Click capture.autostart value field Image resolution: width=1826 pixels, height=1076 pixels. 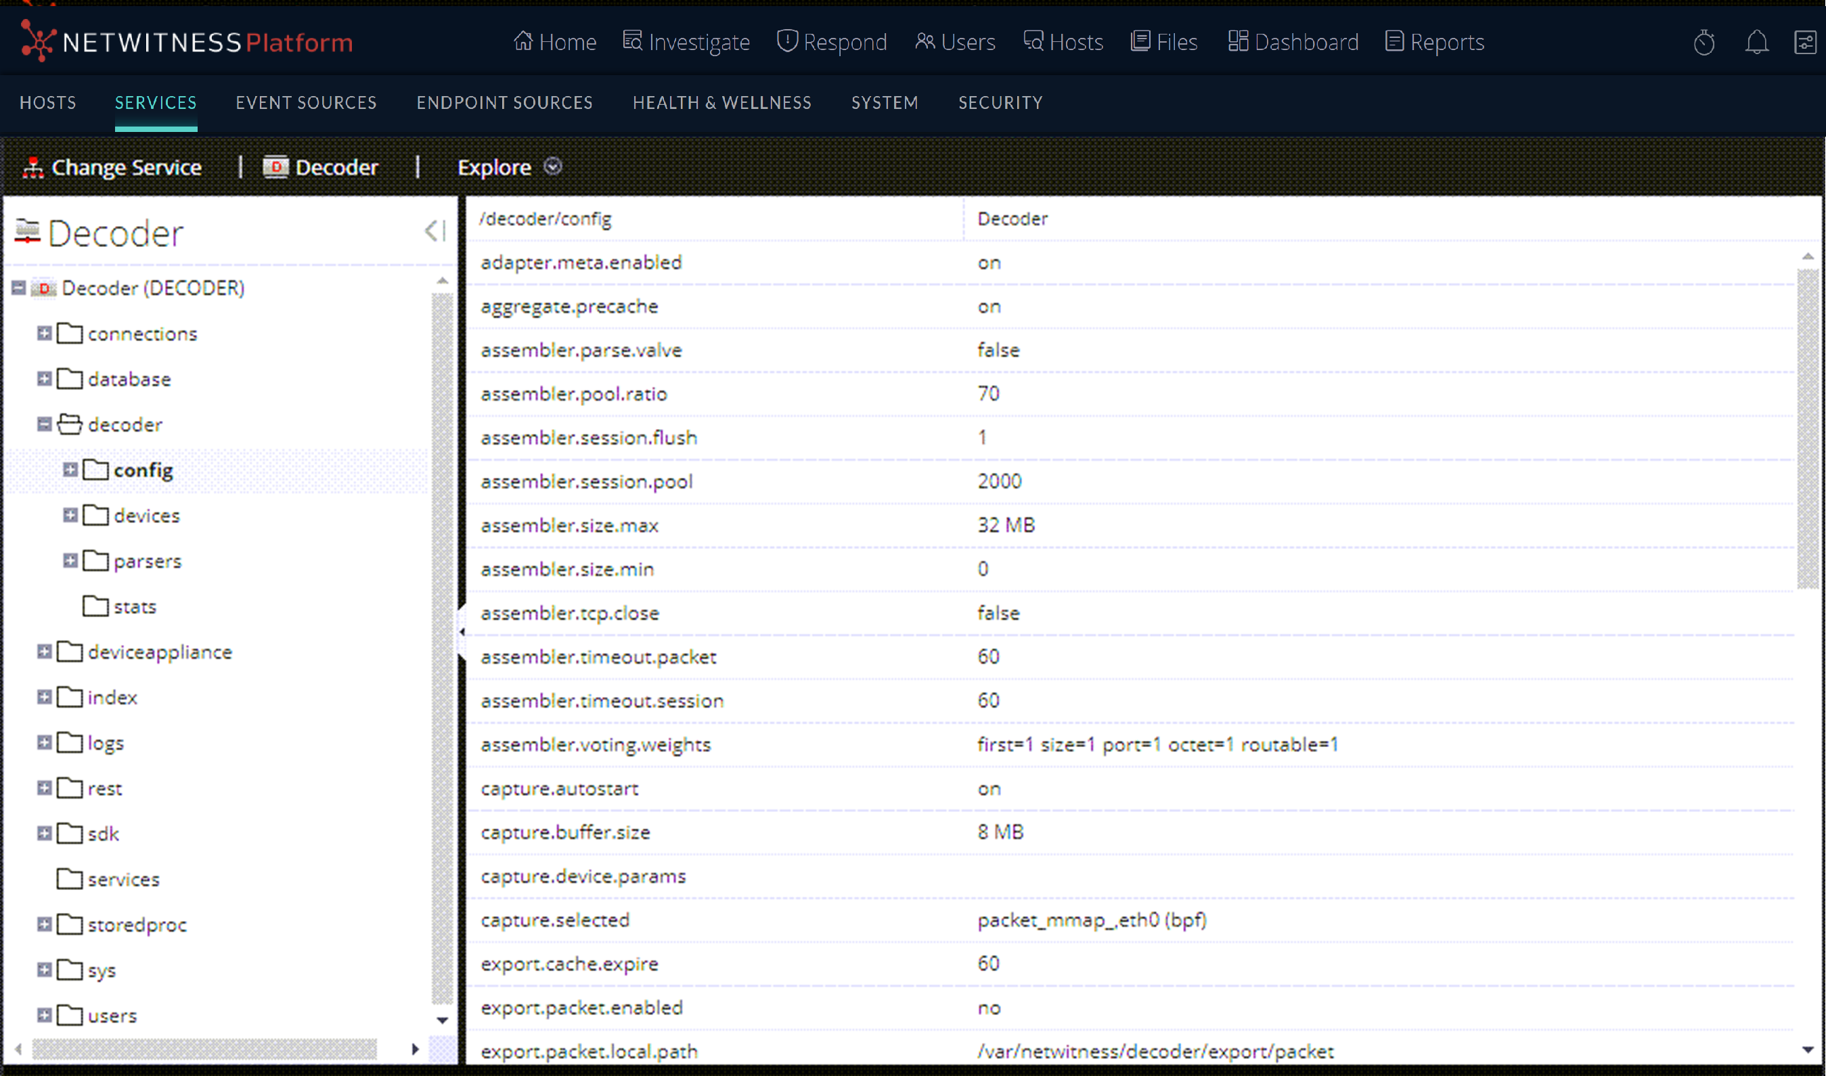point(989,789)
